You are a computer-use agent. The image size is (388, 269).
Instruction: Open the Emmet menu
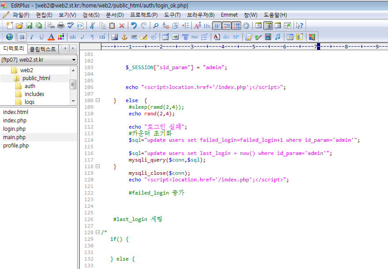click(229, 15)
